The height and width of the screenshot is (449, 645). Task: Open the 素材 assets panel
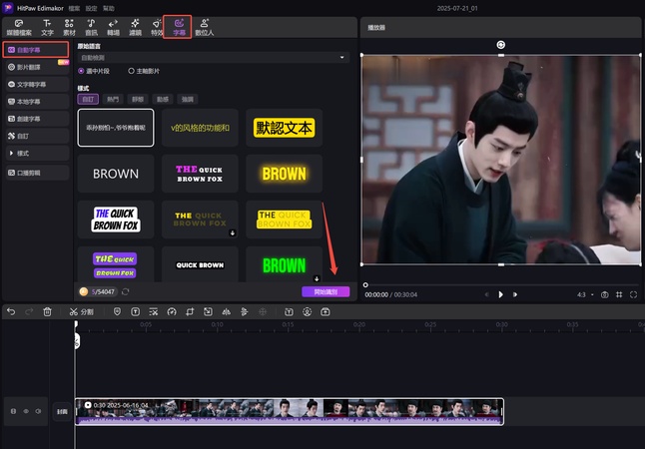(x=69, y=28)
